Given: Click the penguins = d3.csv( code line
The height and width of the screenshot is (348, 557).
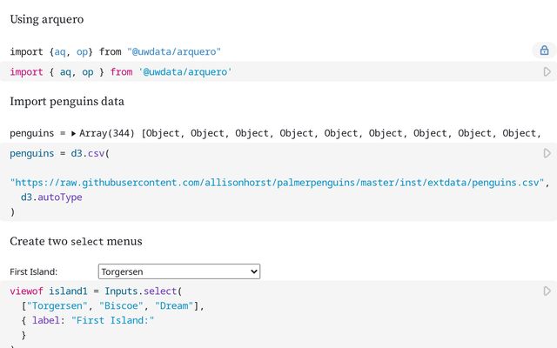Looking at the screenshot, I should tap(60, 153).
